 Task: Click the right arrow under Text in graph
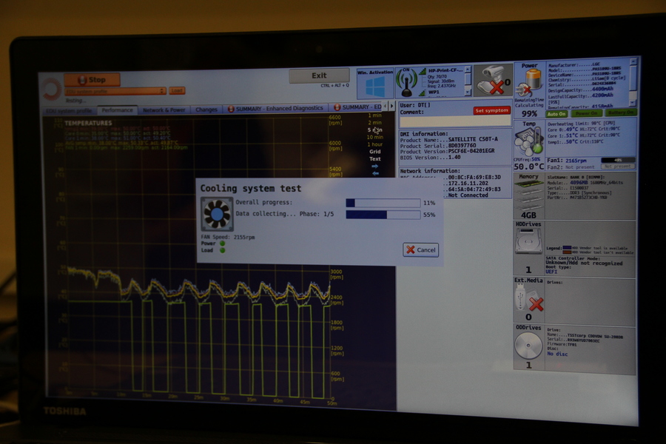375,166
